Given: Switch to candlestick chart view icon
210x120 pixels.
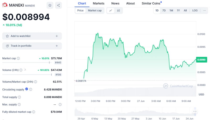Looking at the screenshot, I should click(x=118, y=10).
